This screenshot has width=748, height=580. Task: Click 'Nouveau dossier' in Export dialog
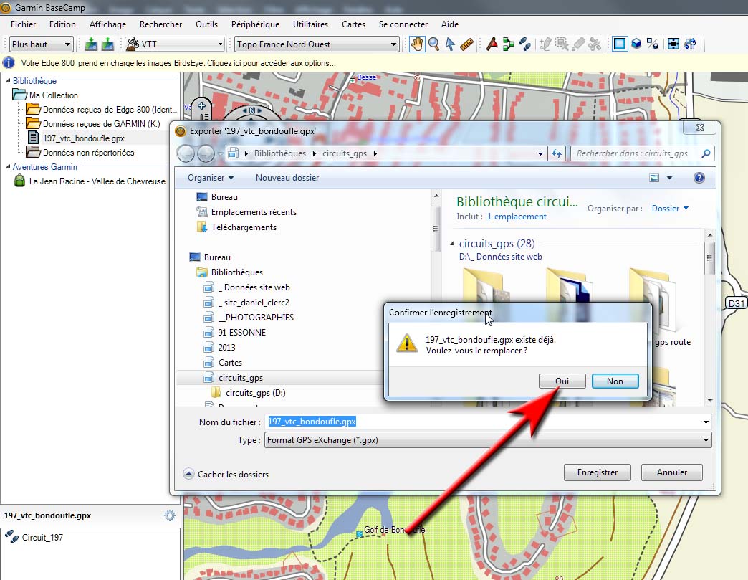(287, 178)
